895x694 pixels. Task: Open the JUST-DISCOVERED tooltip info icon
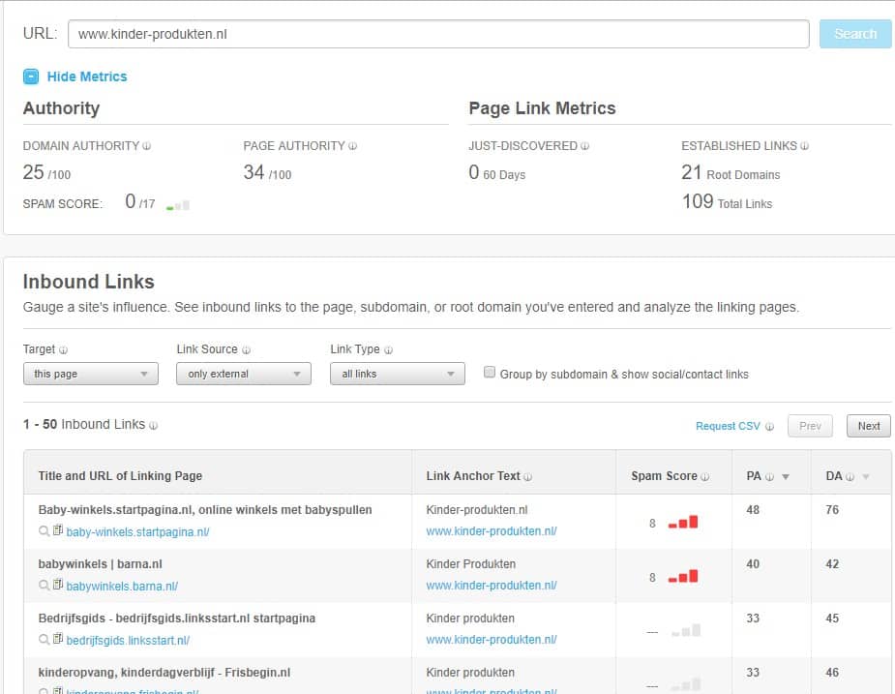pos(583,146)
